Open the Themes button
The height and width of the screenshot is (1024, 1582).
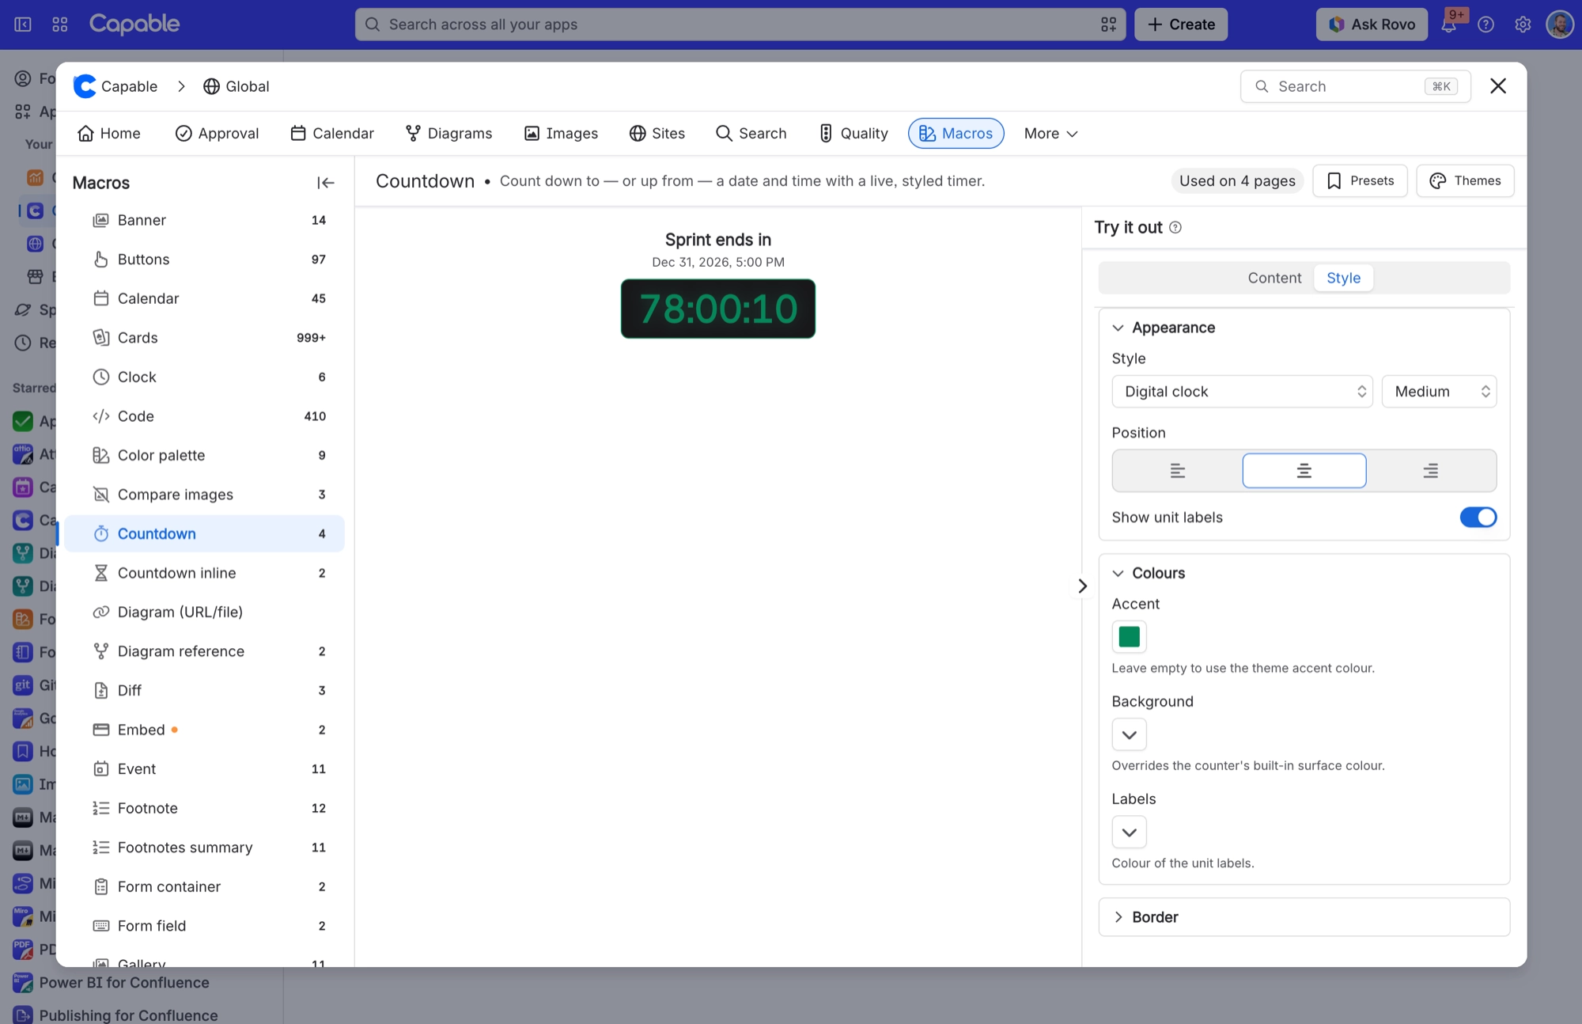click(1465, 181)
